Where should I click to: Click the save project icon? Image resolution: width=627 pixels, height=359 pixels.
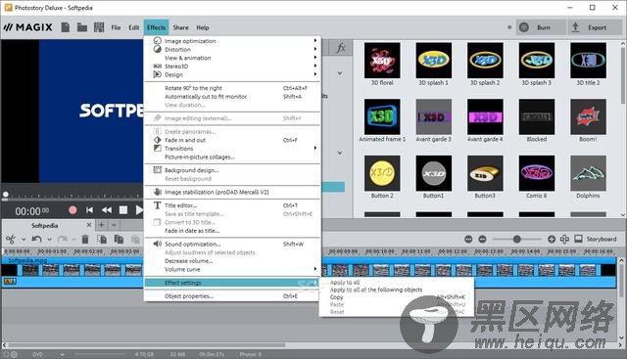pyautogui.click(x=99, y=27)
